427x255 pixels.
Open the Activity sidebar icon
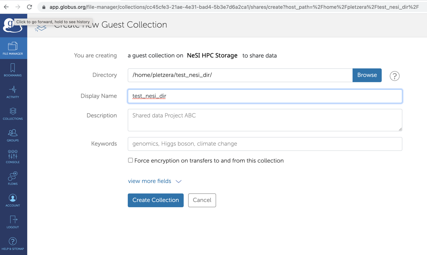tap(13, 92)
